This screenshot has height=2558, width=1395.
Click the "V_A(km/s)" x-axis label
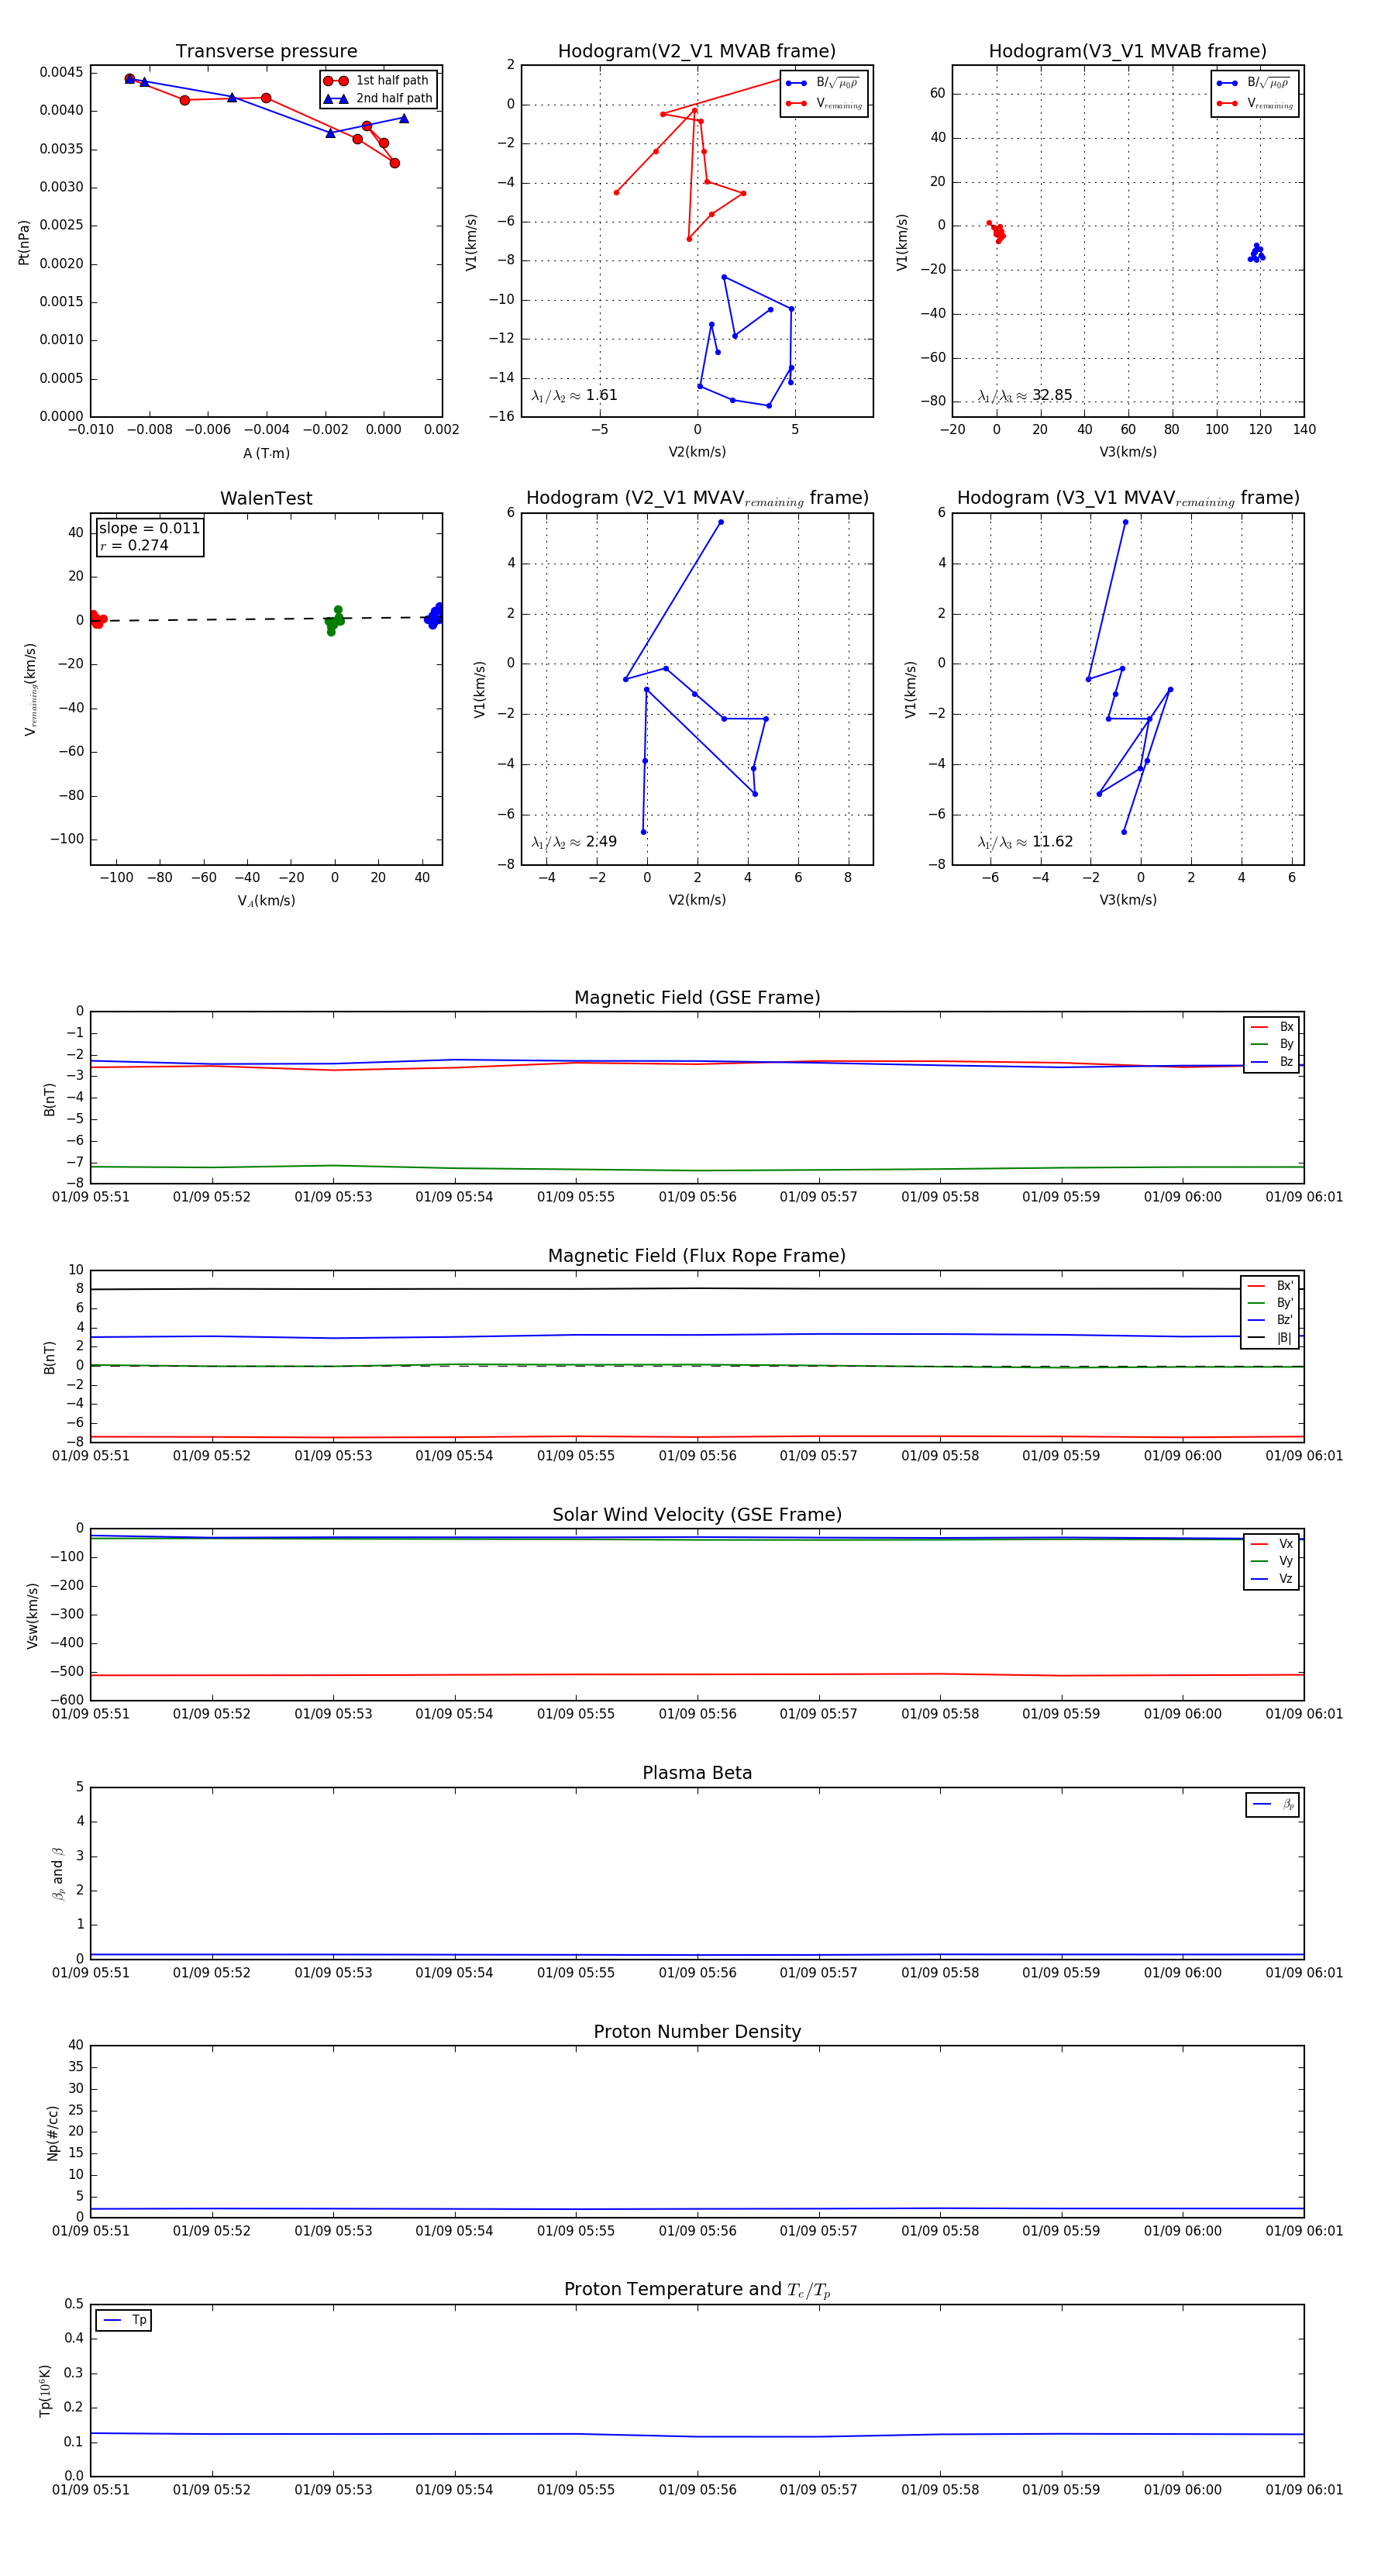[266, 901]
